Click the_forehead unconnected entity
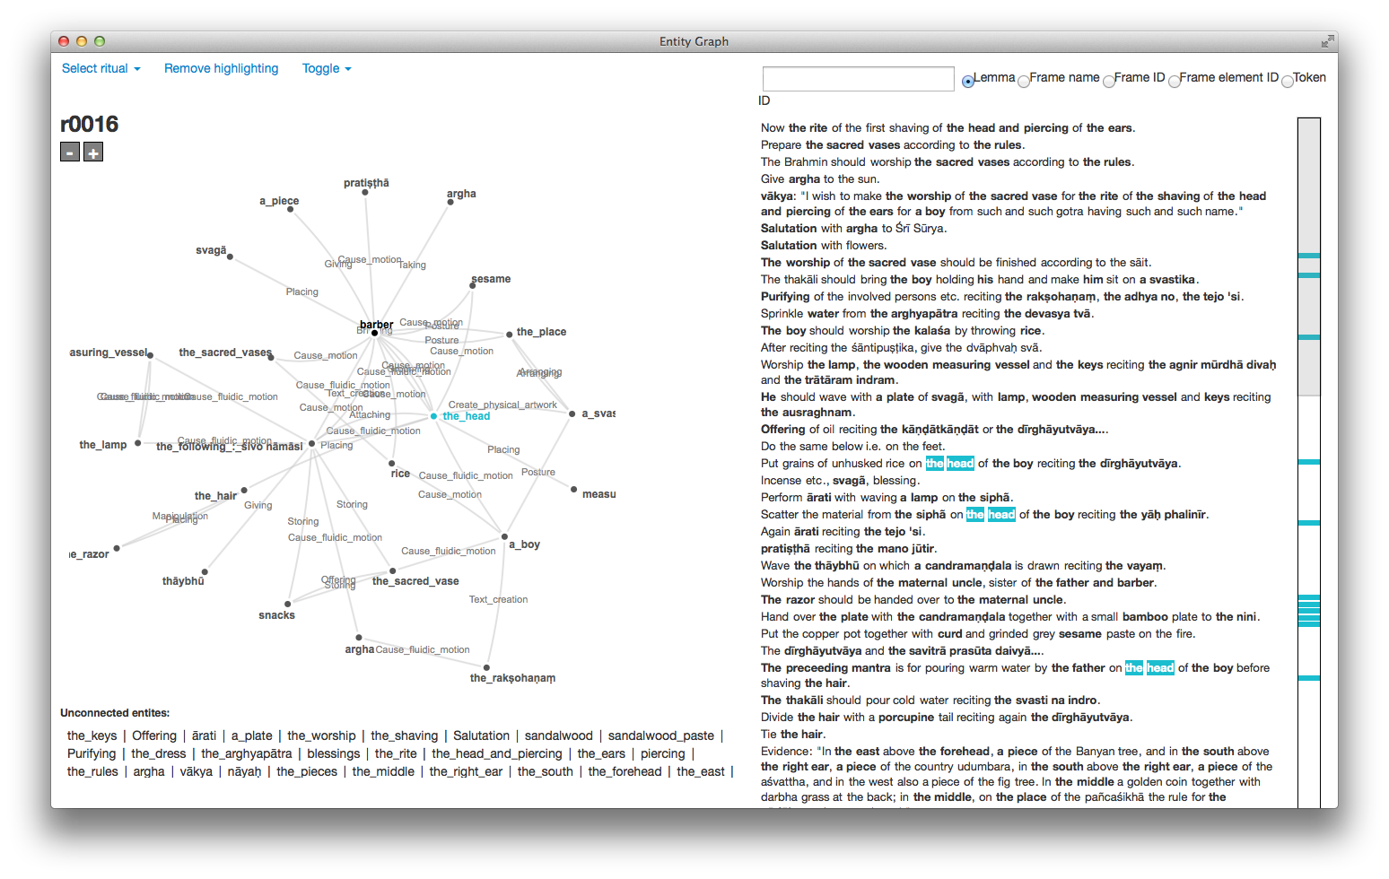The height and width of the screenshot is (879, 1389). [x=625, y=771]
